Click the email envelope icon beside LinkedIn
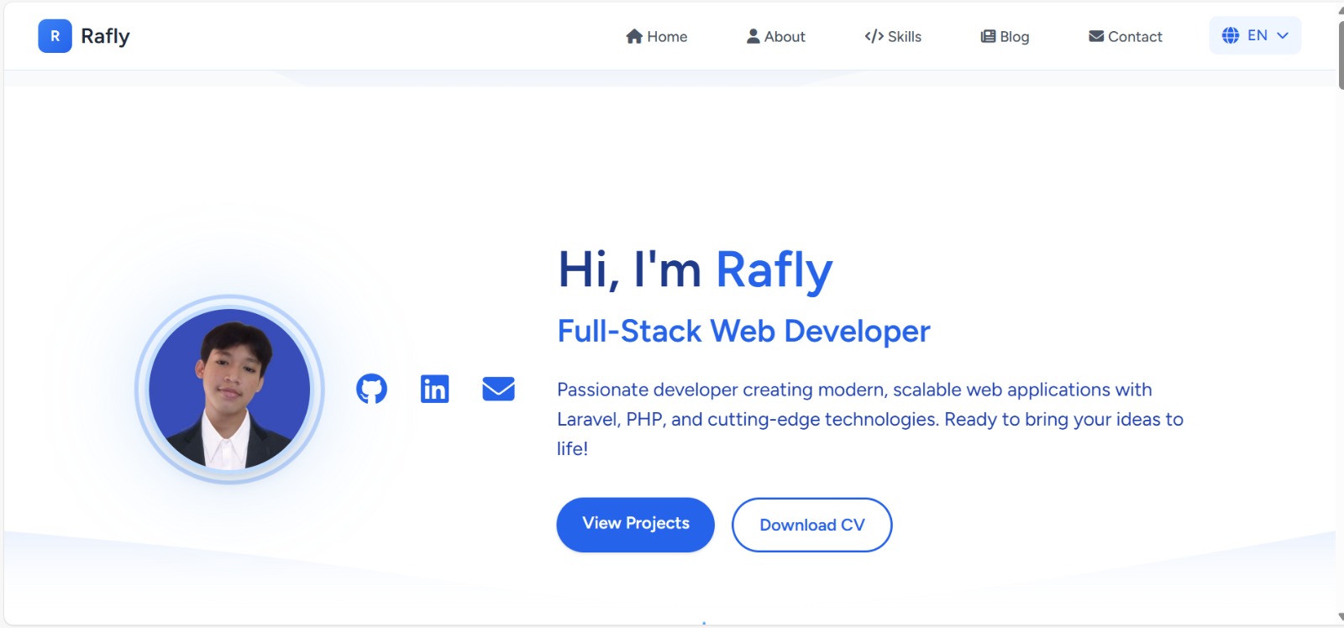This screenshot has height=628, width=1344. click(498, 389)
